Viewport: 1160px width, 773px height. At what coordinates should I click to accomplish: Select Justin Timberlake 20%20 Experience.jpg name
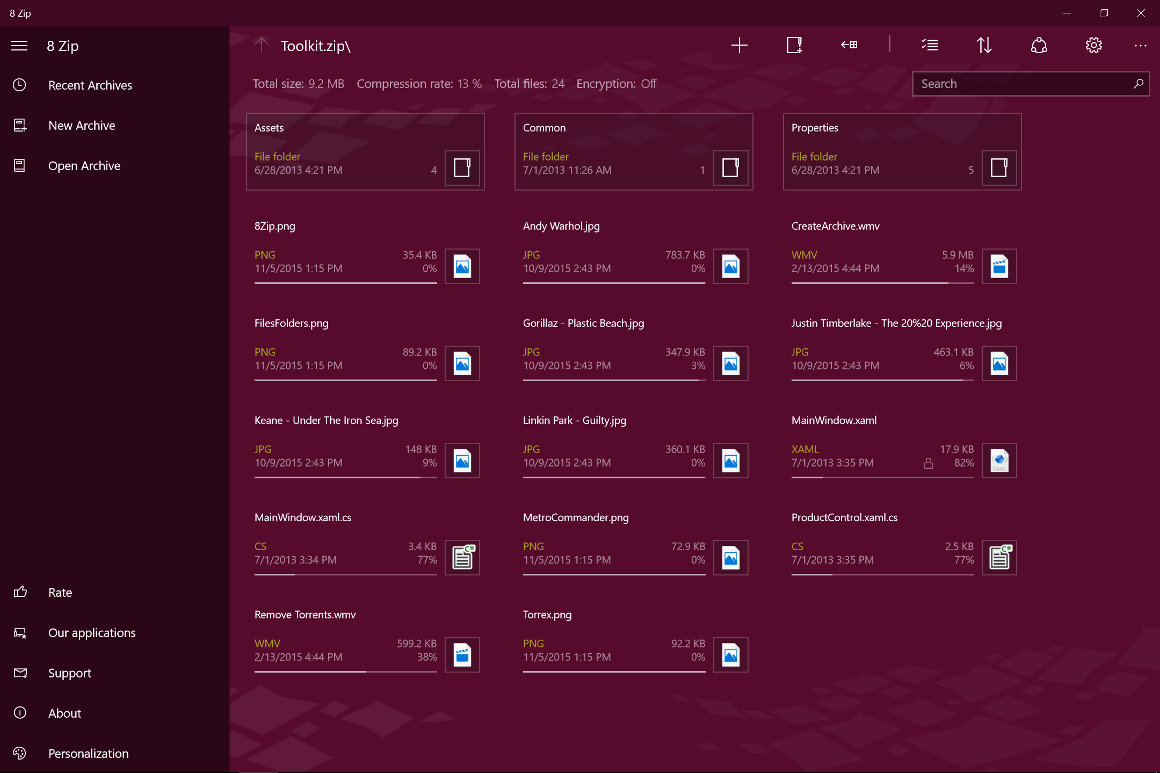tap(896, 323)
